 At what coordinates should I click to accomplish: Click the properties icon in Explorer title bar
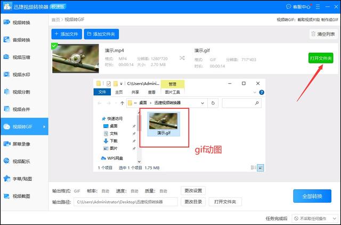(109, 84)
